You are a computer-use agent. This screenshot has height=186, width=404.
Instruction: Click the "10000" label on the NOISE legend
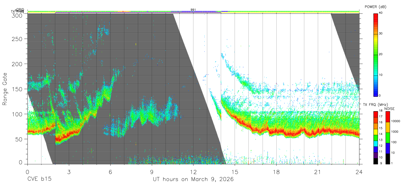point(396,121)
